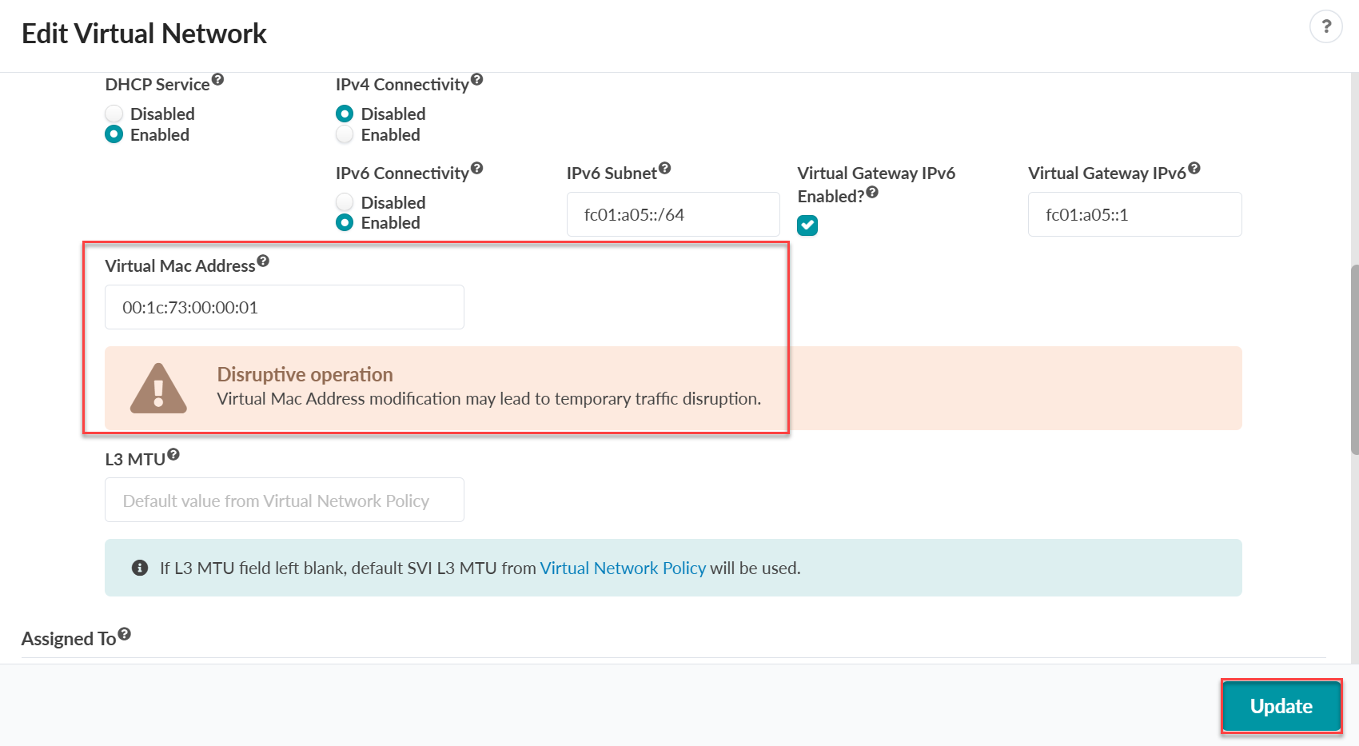The image size is (1359, 746).
Task: Select Disabled for IPv6 Connectivity
Action: coord(345,202)
